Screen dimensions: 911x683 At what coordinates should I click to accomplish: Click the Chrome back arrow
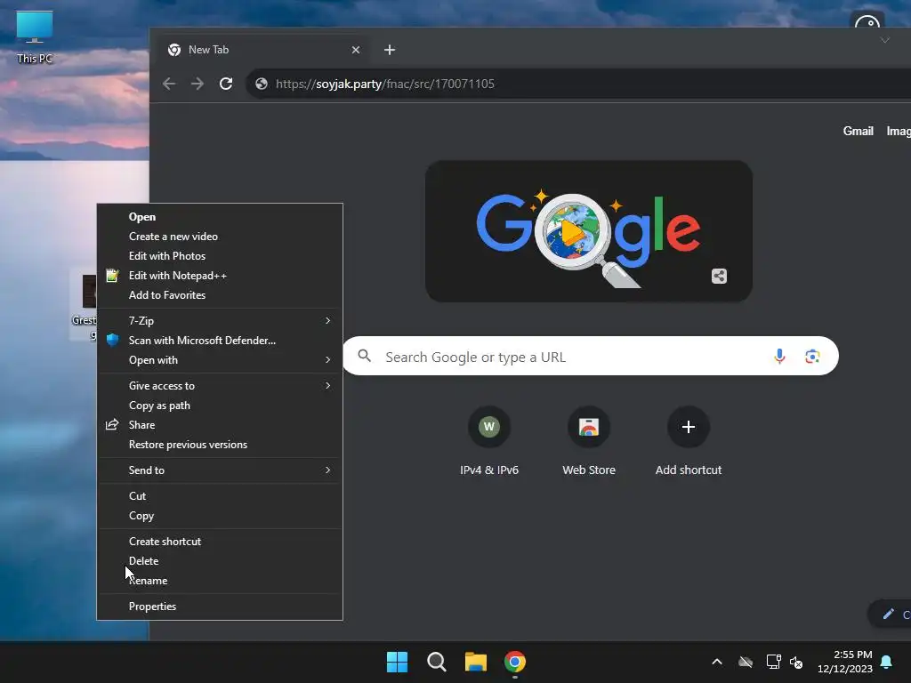pyautogui.click(x=169, y=84)
